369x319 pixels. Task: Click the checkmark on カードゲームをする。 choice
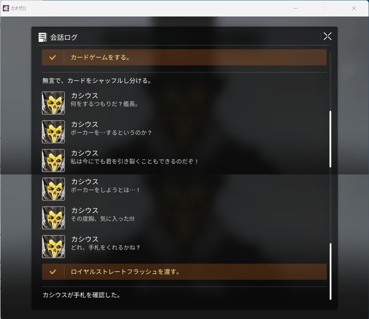tap(53, 58)
